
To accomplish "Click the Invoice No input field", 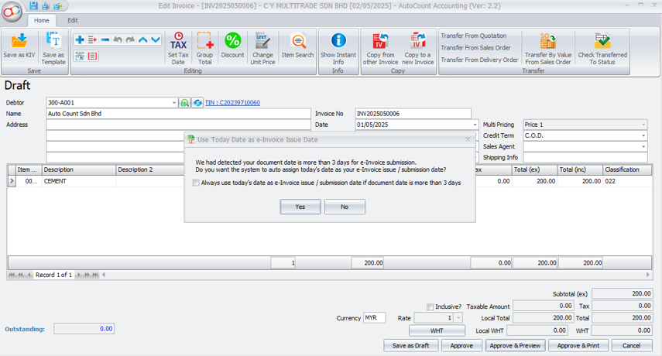I will point(413,114).
